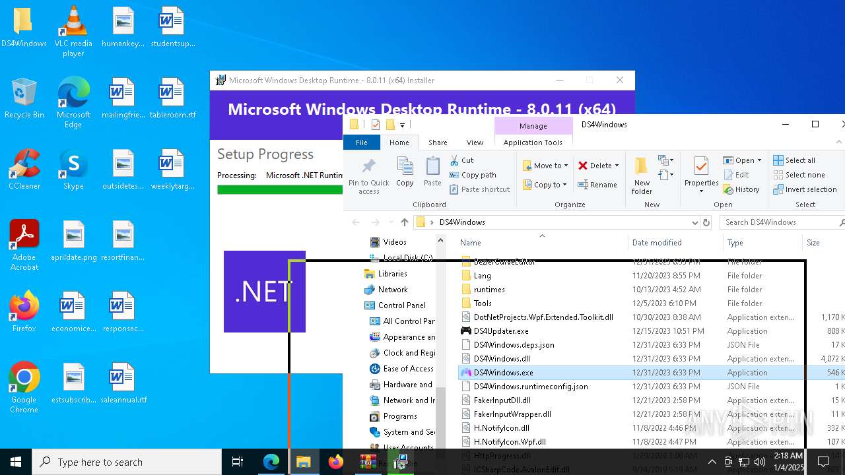Click taskbar search box
This screenshot has width=845, height=475.
[x=127, y=462]
